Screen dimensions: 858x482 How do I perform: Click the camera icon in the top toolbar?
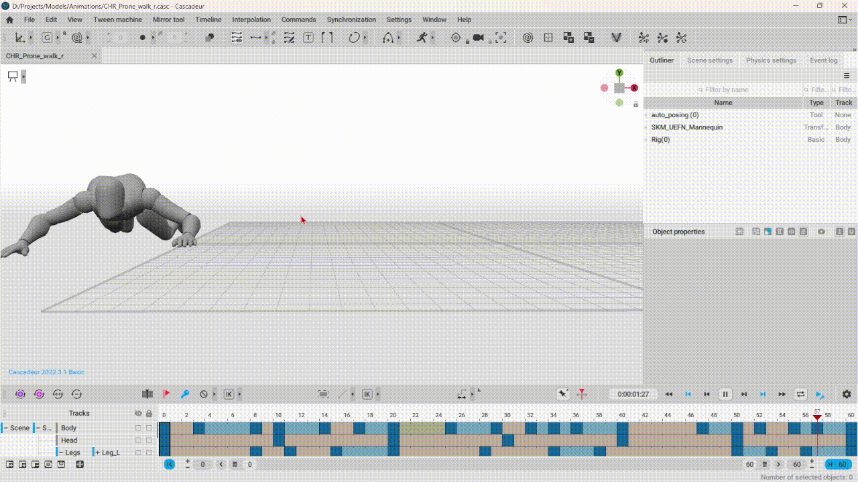[x=478, y=38]
